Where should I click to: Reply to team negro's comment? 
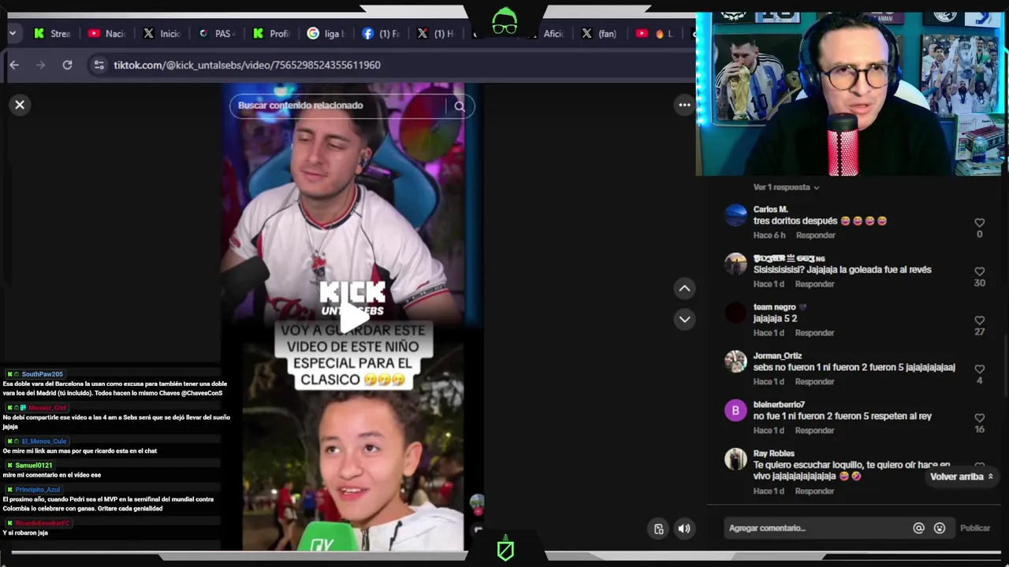[x=814, y=333]
